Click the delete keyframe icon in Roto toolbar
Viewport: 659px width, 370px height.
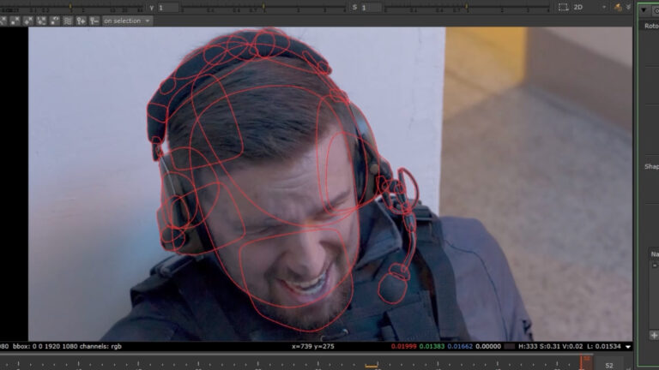[94, 21]
